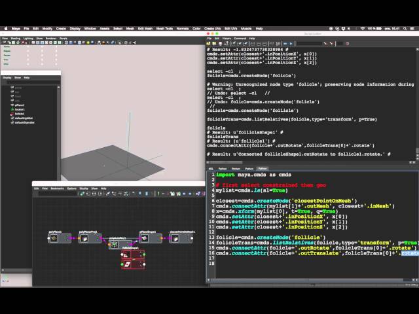Click the follicle1 lower red node icon
419x314 pixels.
tap(128, 264)
